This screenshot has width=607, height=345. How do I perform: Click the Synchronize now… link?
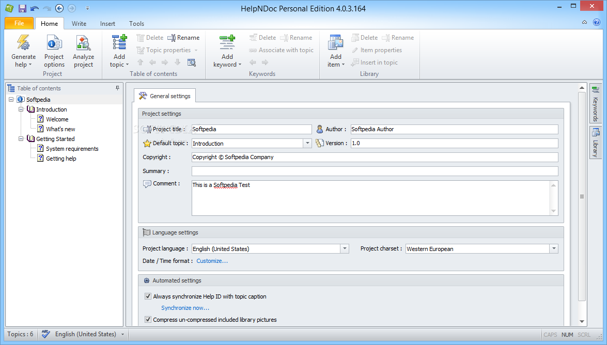tap(185, 308)
